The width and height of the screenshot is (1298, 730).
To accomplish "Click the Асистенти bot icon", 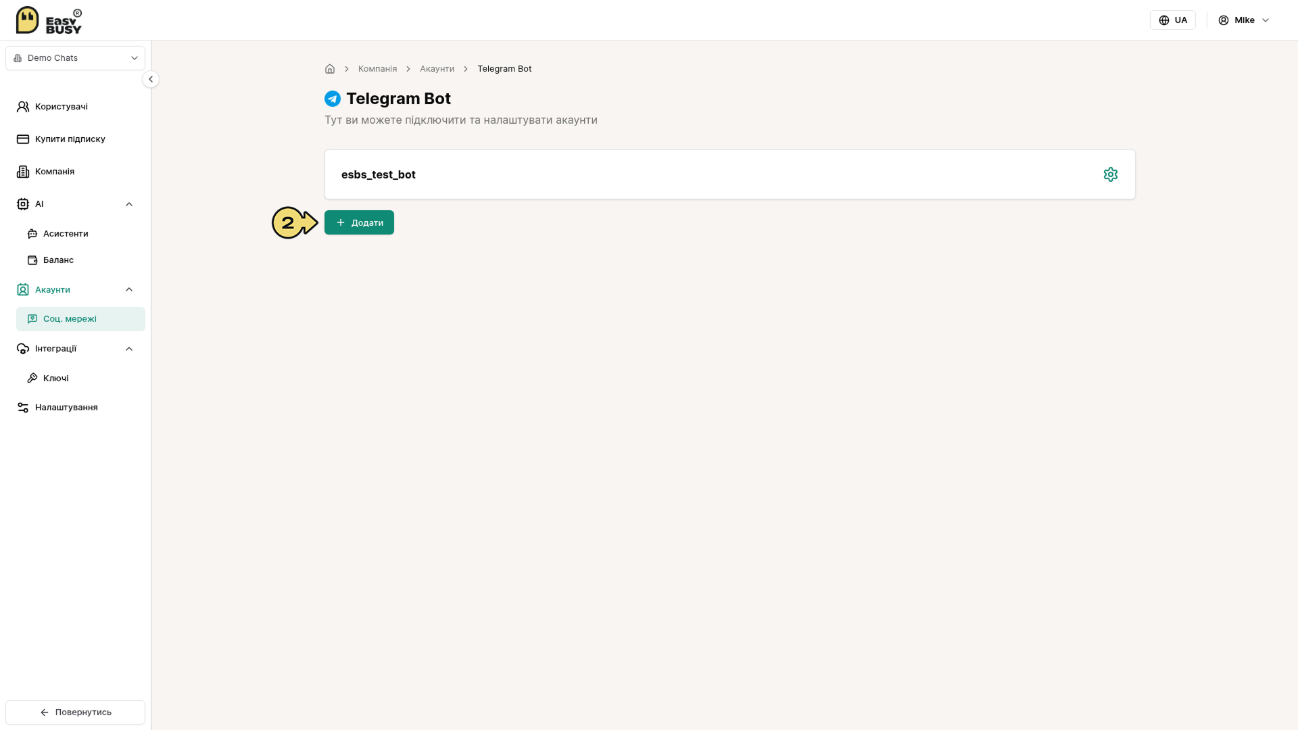I will click(x=32, y=234).
